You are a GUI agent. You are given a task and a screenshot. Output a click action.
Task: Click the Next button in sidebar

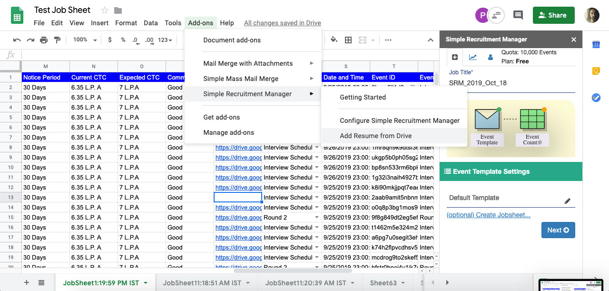coord(558,230)
